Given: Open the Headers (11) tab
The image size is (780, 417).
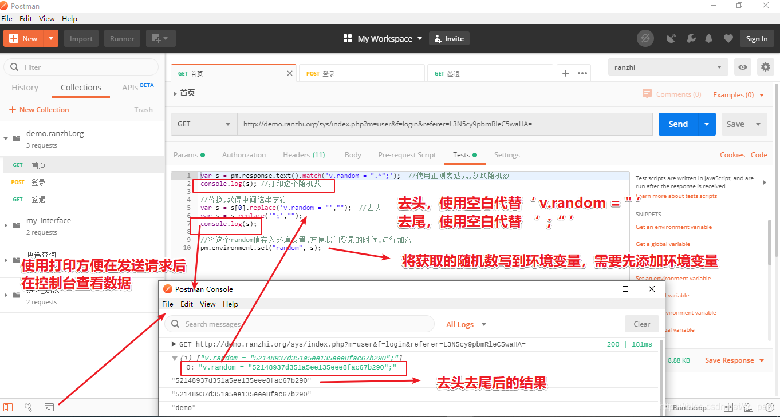Looking at the screenshot, I should click(304, 155).
